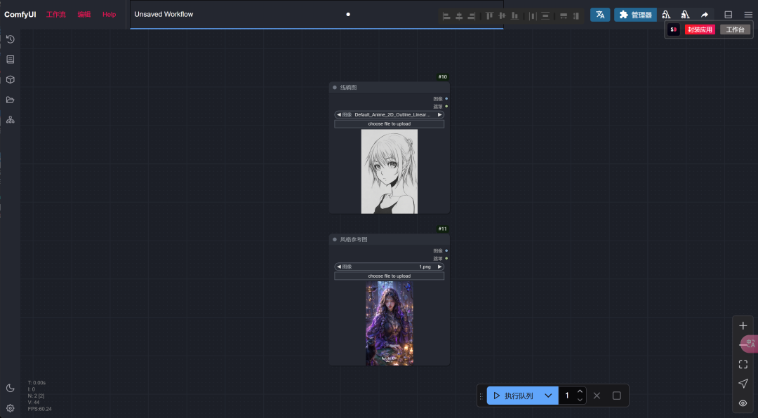Open settings via the gear icon
This screenshot has height=418, width=758.
coord(10,408)
